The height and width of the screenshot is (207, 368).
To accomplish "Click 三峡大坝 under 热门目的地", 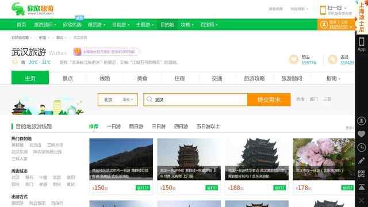I will click(55, 145).
